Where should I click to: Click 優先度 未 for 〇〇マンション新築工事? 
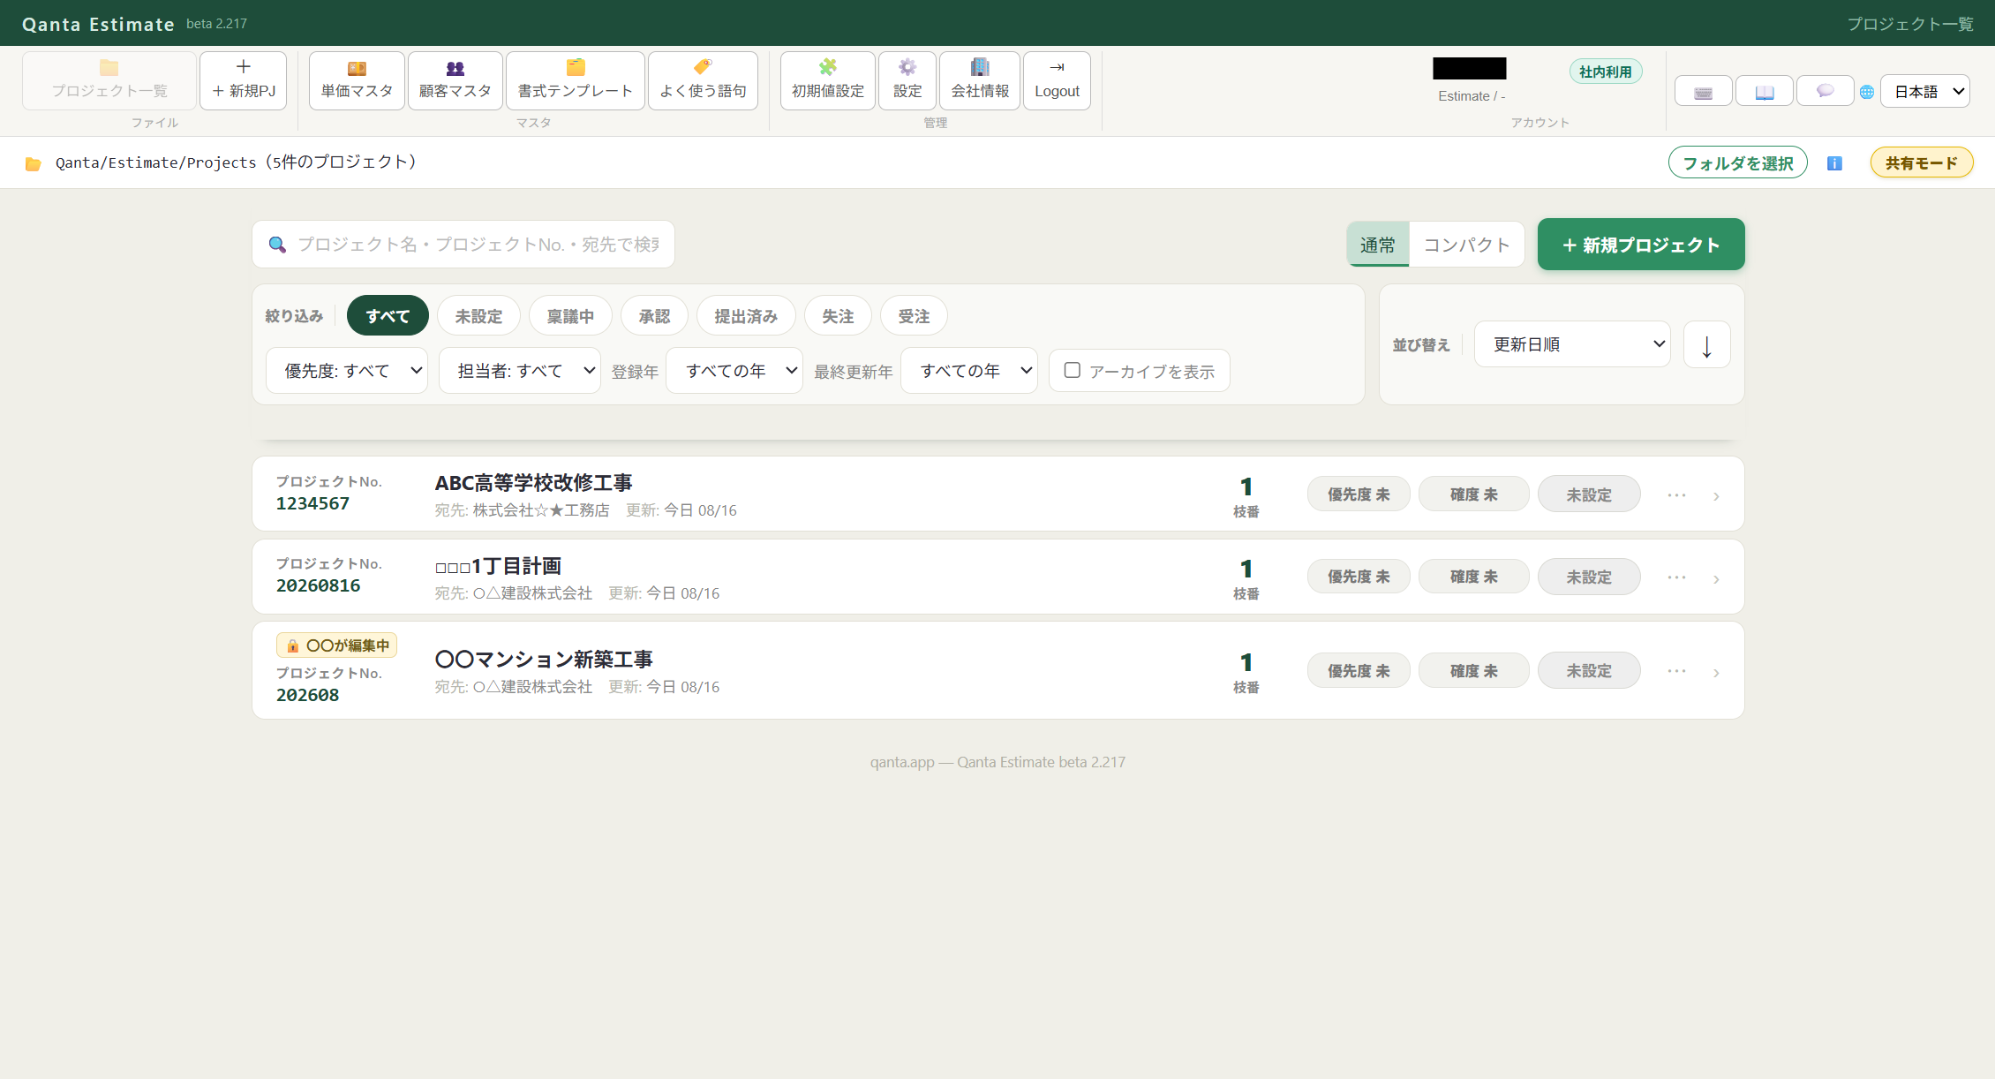1359,670
